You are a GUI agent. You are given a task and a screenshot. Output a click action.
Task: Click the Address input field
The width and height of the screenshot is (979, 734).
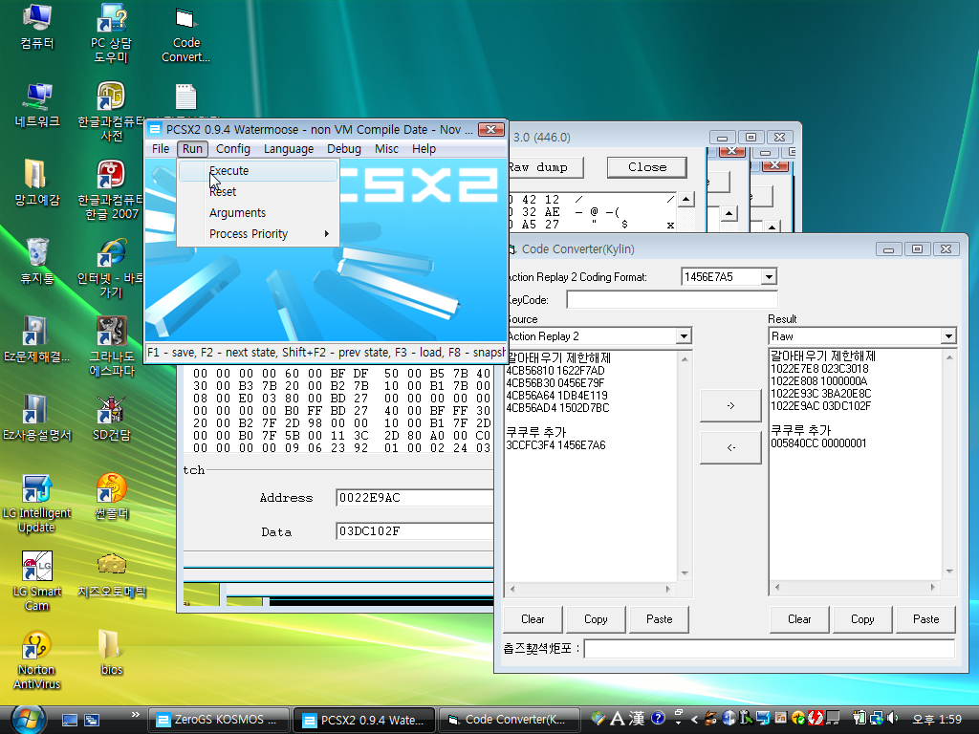415,497
